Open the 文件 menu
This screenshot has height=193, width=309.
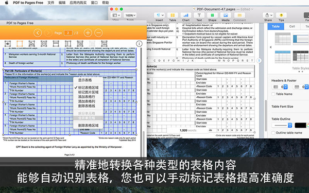click(x=51, y=3)
